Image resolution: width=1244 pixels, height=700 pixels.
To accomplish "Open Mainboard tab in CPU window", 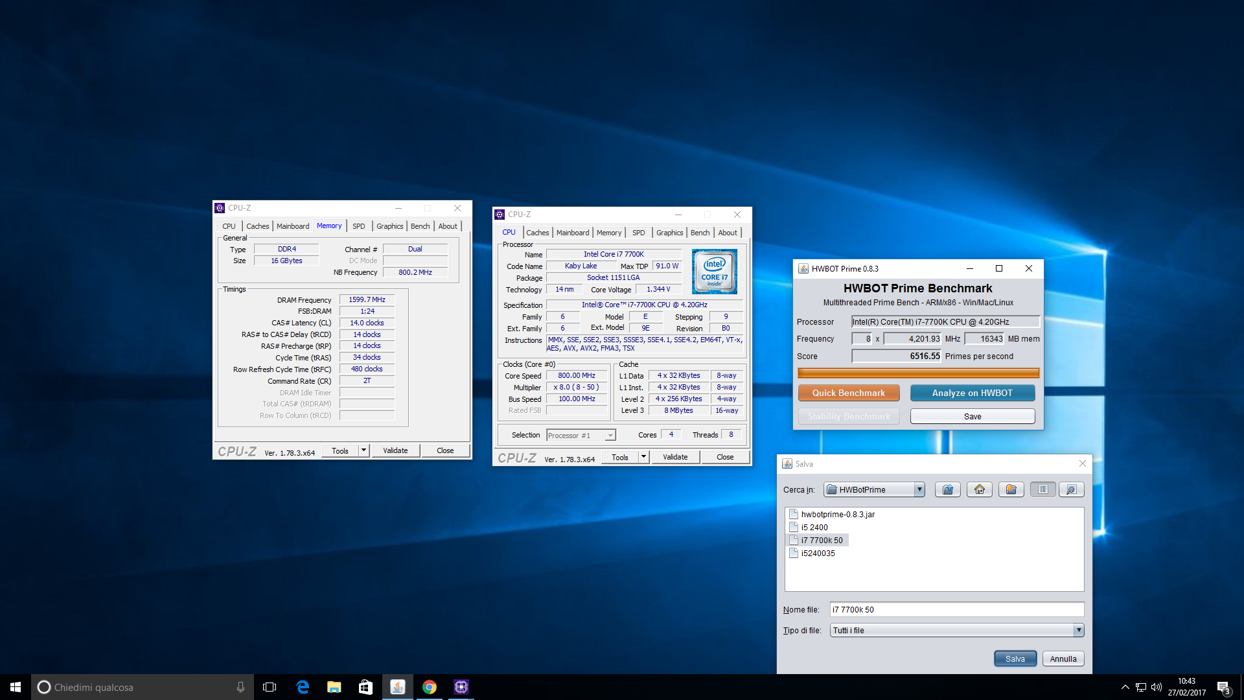I will 573,233.
